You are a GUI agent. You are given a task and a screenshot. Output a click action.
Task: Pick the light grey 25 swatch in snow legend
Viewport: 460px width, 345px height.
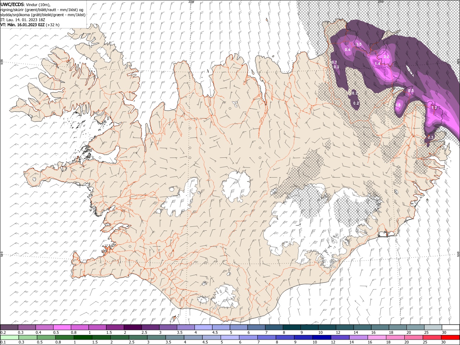coord(433,327)
